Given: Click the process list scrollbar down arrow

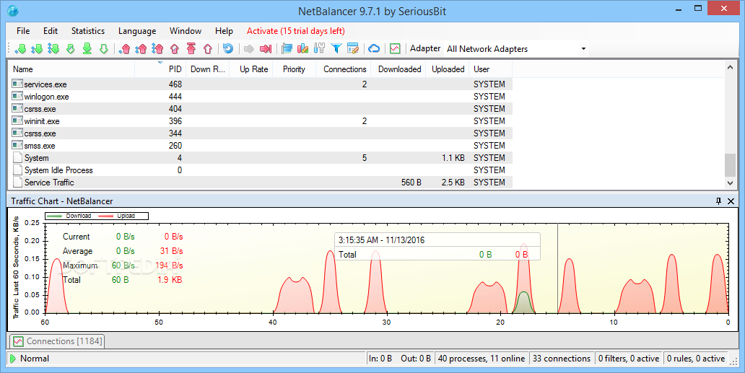Looking at the screenshot, I should pos(731,183).
